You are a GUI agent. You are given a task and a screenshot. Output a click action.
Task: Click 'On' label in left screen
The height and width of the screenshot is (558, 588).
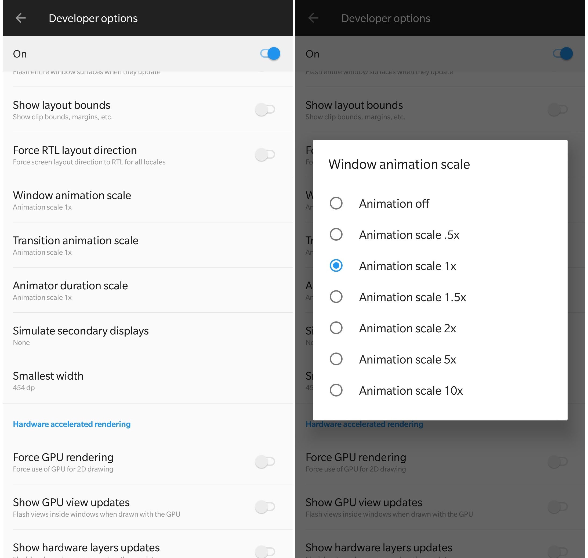click(20, 54)
